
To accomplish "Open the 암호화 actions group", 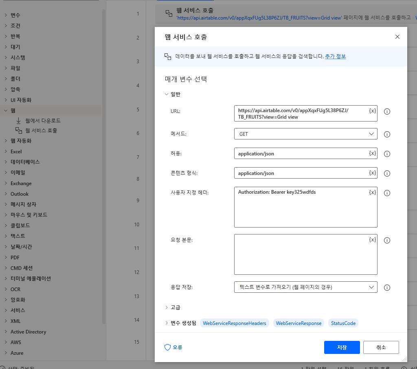I will coord(18,300).
